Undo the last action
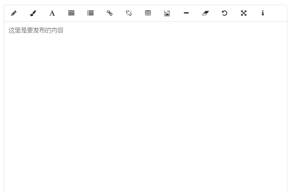The height and width of the screenshot is (192, 295). (224, 13)
